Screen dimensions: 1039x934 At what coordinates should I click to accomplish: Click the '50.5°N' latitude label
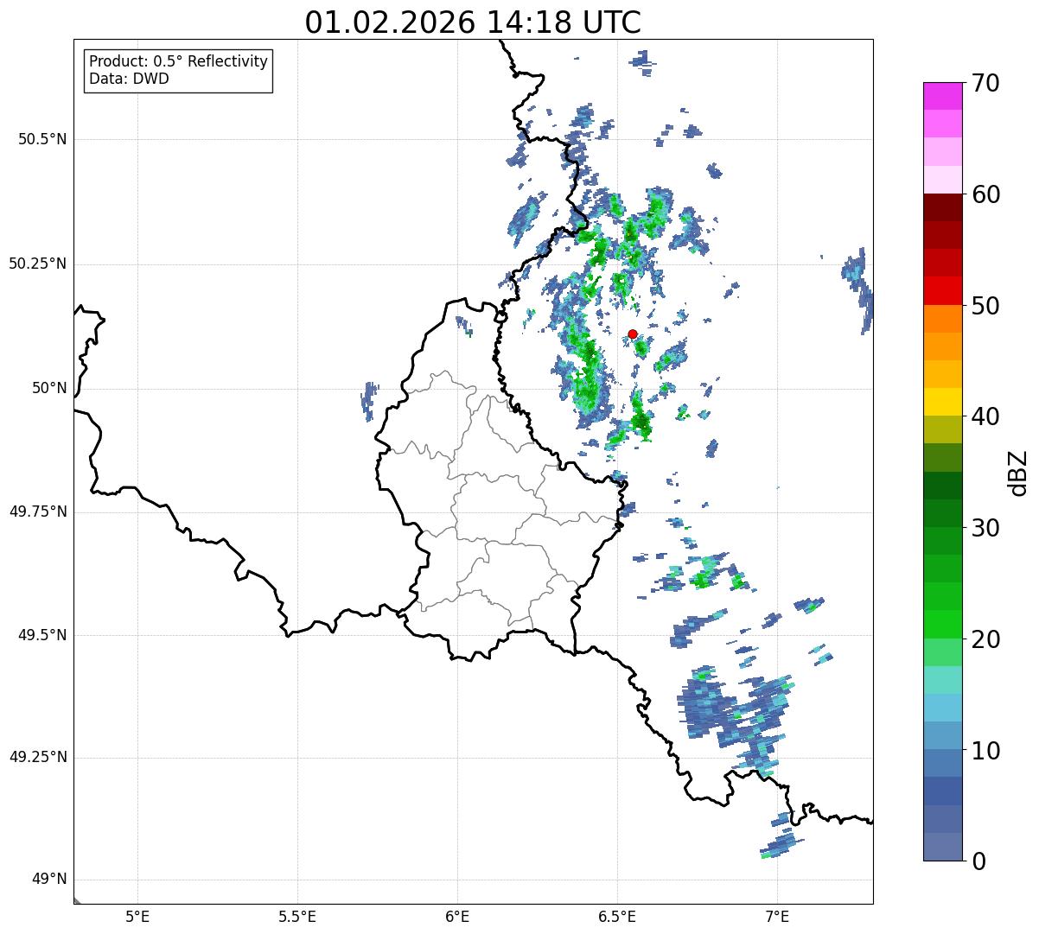click(x=42, y=139)
